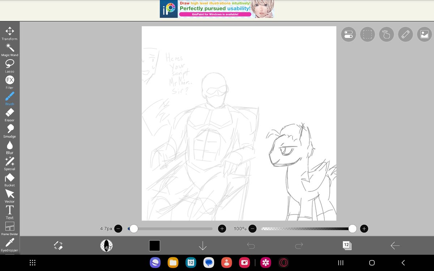Select the Bucket fill tool

(x=10, y=180)
